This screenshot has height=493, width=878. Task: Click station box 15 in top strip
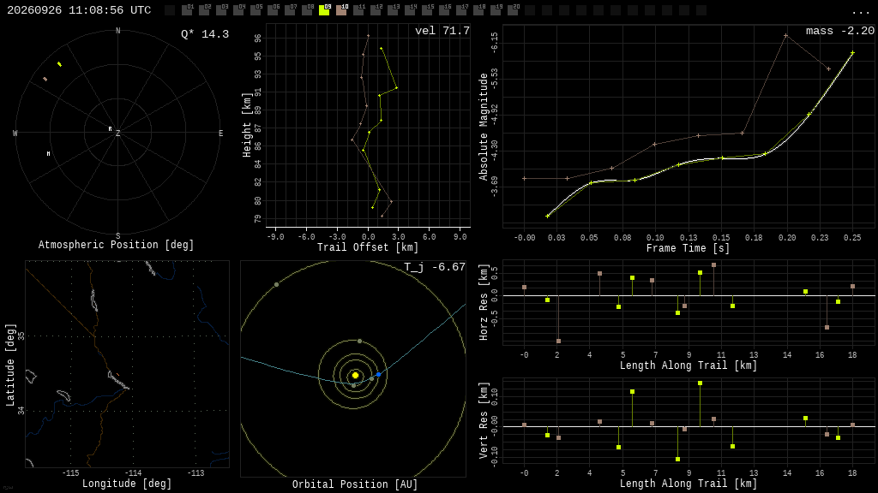pos(427,10)
